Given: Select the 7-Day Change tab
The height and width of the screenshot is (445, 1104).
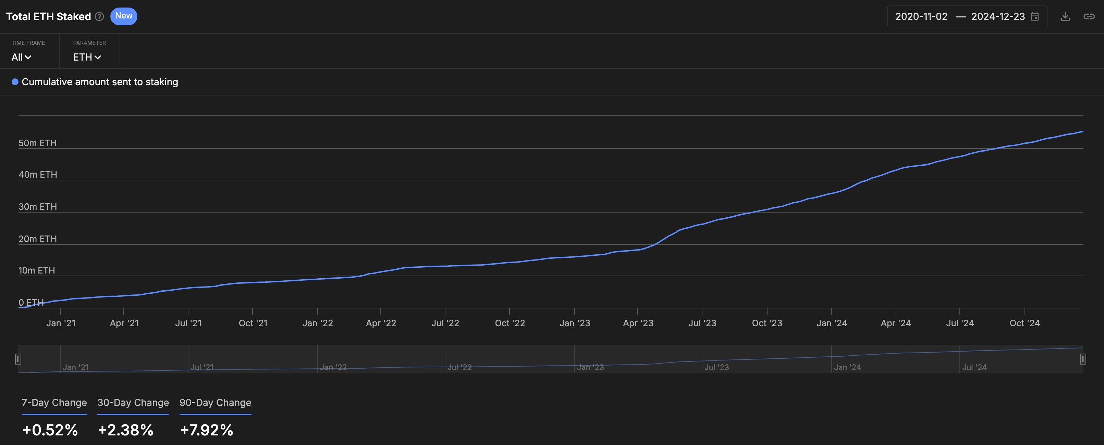Looking at the screenshot, I should pos(54,403).
